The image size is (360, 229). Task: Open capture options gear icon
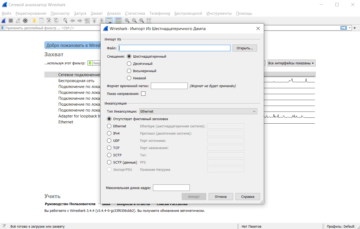[25, 21]
